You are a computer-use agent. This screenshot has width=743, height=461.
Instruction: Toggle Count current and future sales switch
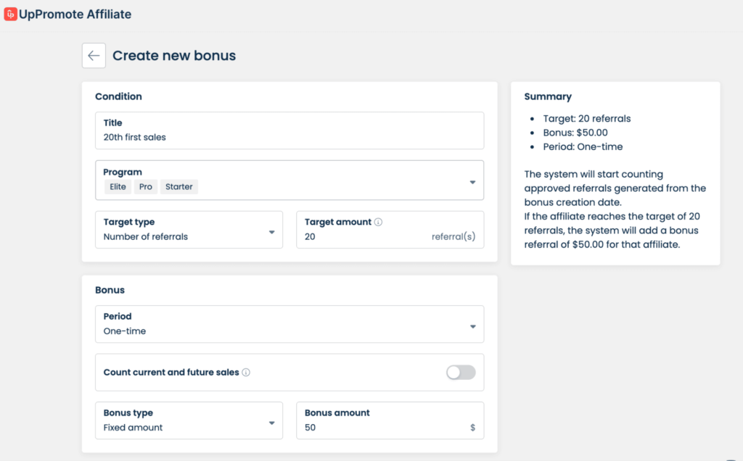(461, 373)
